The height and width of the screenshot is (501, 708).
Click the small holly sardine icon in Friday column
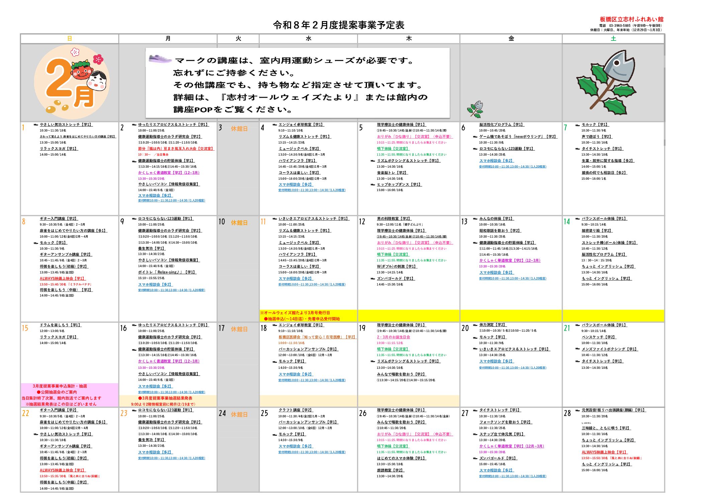point(475,109)
